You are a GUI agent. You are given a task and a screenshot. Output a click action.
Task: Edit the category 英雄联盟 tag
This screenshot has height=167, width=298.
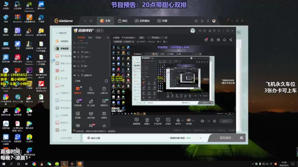click(x=124, y=42)
